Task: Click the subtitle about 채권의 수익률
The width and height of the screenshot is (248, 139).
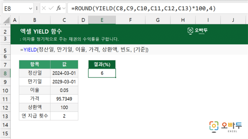Action: click(69, 39)
